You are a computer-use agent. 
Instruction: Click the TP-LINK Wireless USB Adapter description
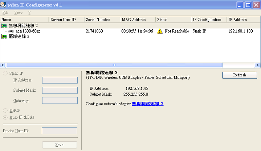(x=138, y=77)
